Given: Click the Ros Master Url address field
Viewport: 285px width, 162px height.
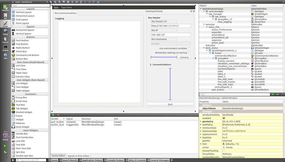Looking at the screenshot, I should 171,26.
